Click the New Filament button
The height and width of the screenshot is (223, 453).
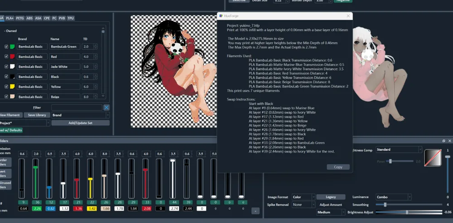10,115
